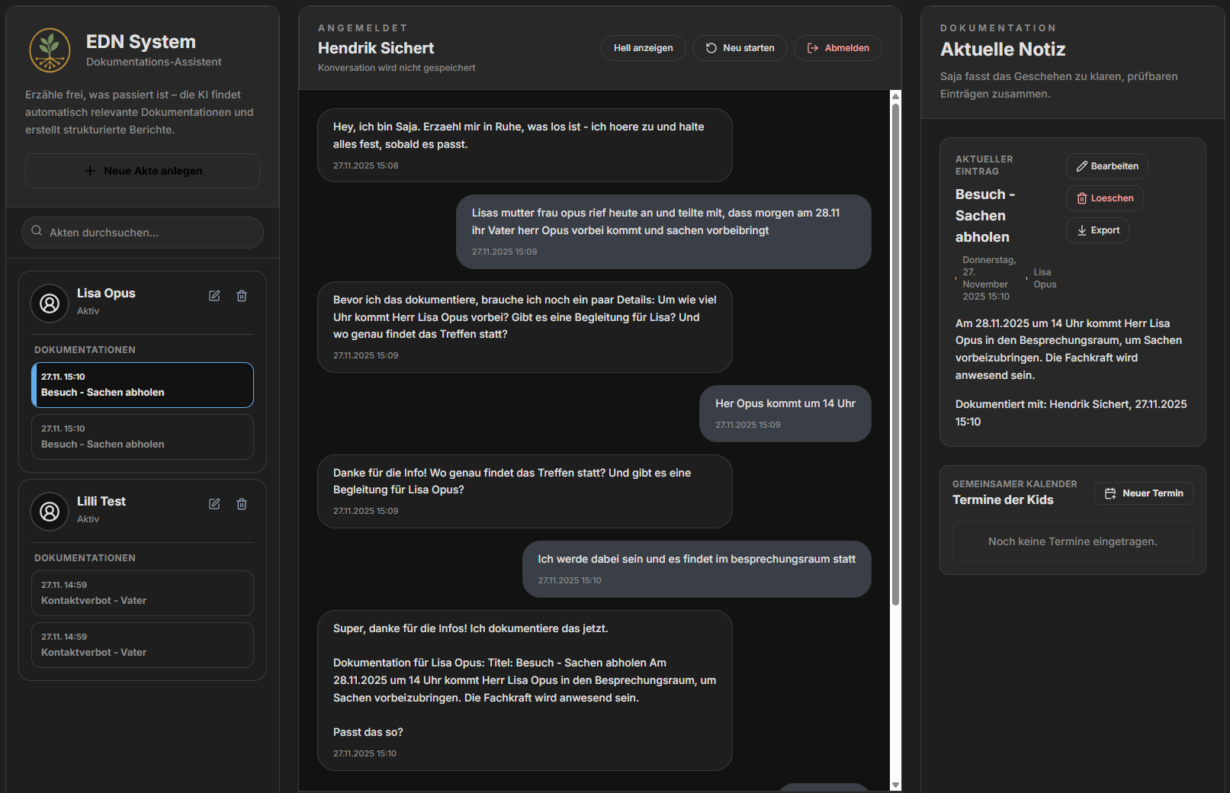1230x793 pixels.
Task: Open the edit icon for Lisa Opus
Action: click(x=214, y=295)
